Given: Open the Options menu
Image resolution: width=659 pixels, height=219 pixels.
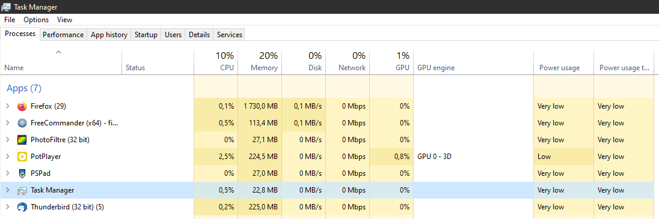Looking at the screenshot, I should coord(36,20).
